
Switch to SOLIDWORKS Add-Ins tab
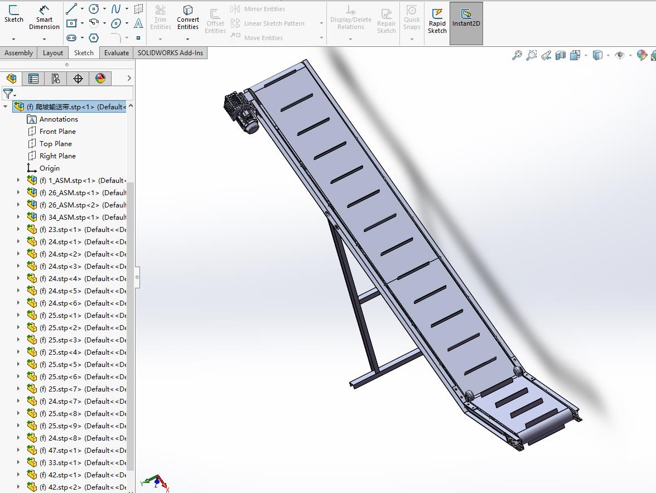coord(170,52)
